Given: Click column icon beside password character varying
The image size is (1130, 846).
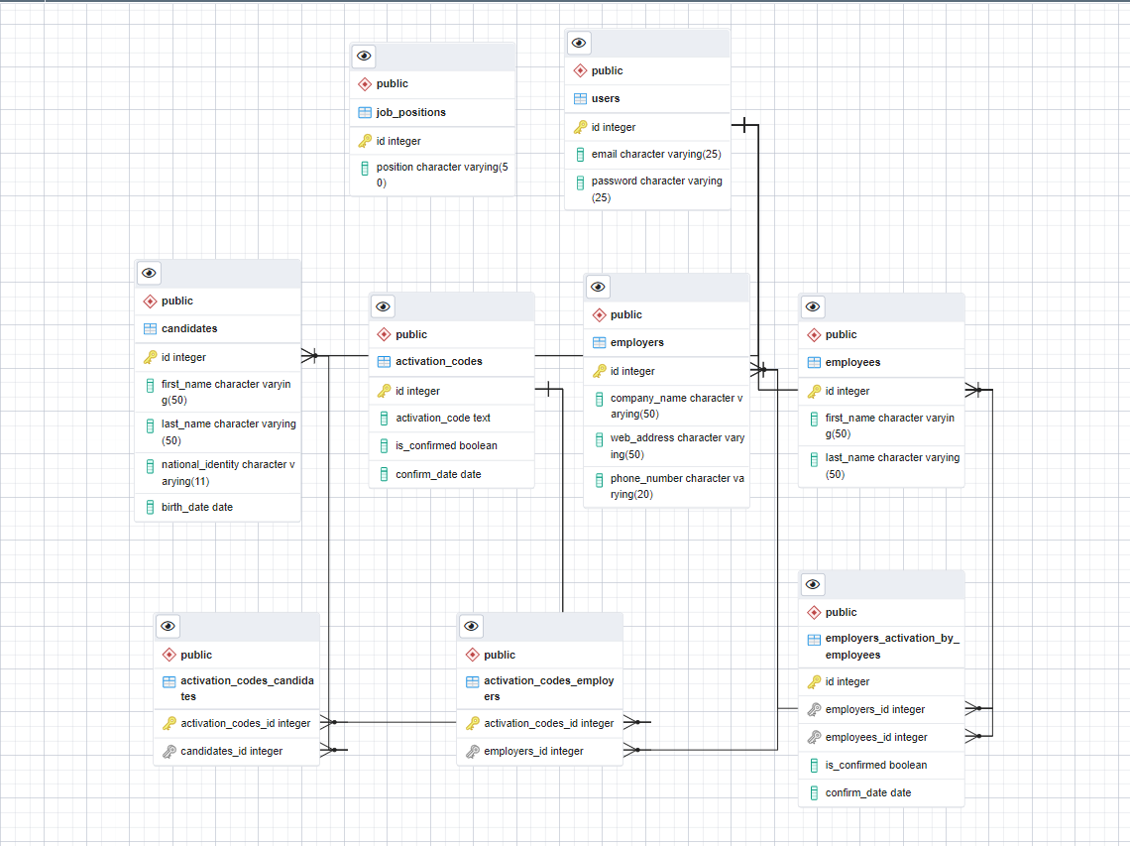Looking at the screenshot, I should click(x=580, y=182).
